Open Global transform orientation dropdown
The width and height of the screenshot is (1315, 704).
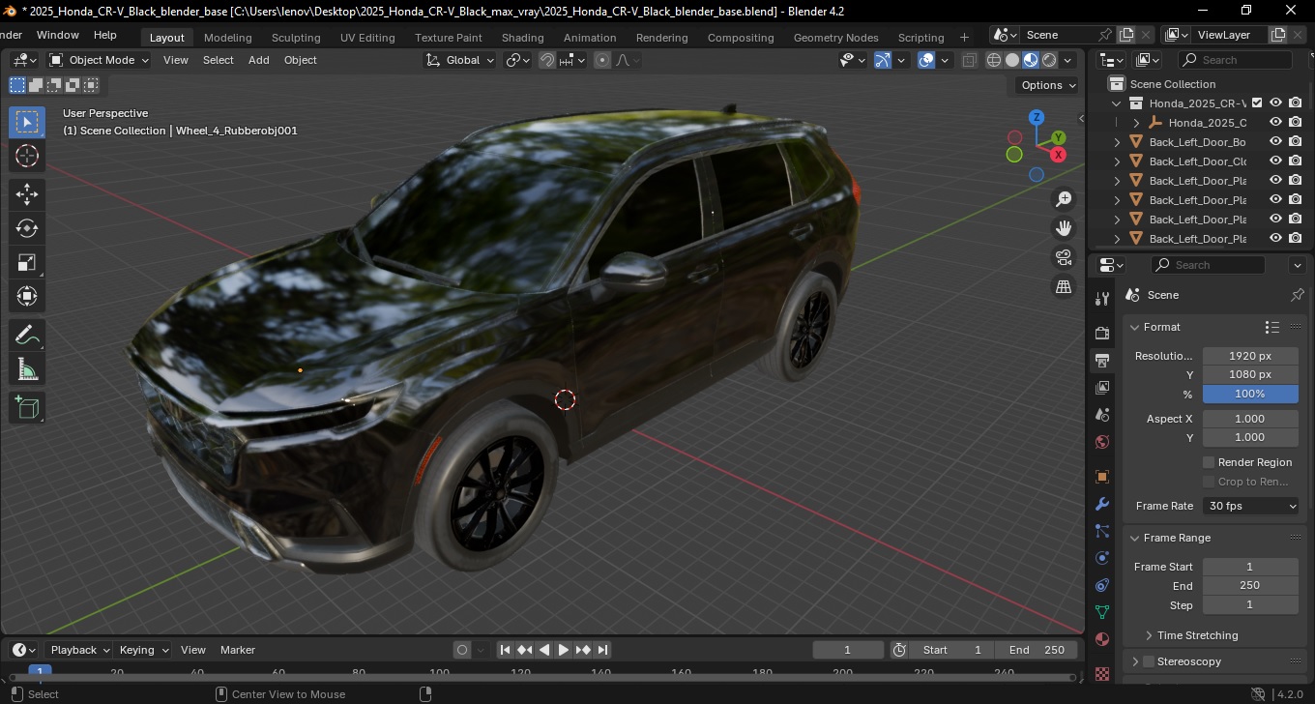(x=460, y=60)
